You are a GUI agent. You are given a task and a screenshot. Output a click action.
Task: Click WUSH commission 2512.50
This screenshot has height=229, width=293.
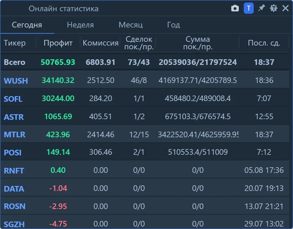pos(101,80)
